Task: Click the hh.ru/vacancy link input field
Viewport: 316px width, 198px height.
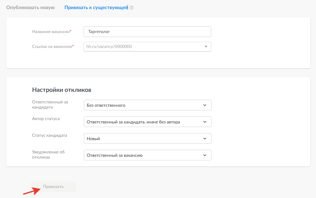Action: click(142, 47)
